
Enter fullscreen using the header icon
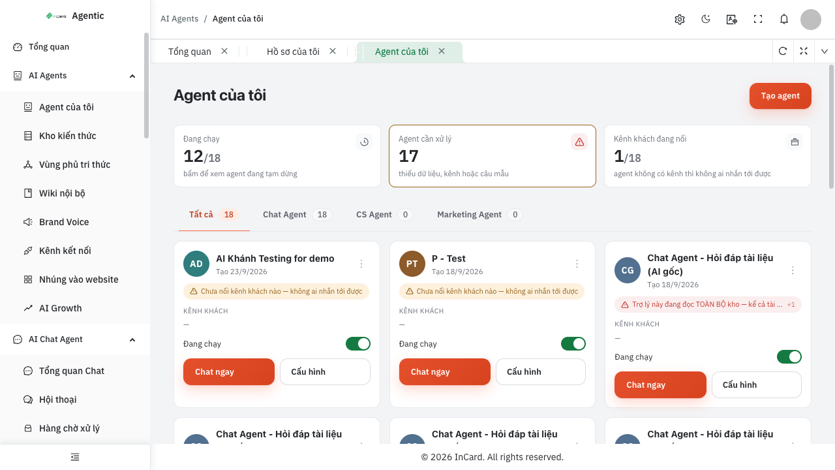[x=758, y=20]
